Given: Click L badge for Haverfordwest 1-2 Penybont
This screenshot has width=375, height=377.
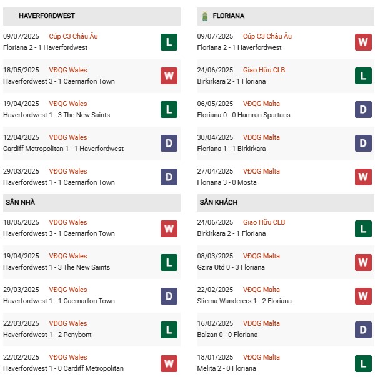Looking at the screenshot, I should 168,329.
